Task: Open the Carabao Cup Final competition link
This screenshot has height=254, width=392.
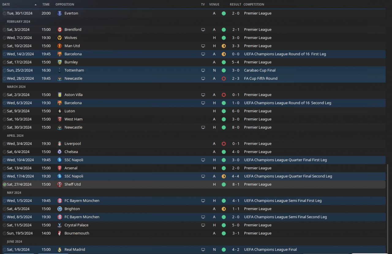Action: [x=260, y=70]
